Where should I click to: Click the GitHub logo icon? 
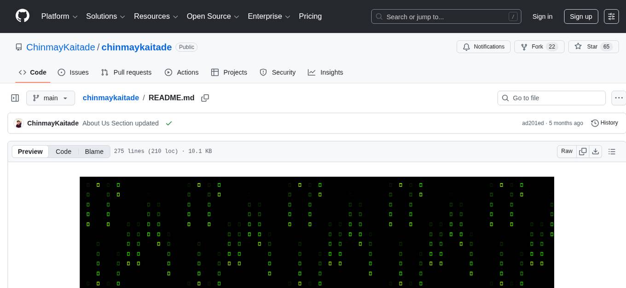(x=23, y=16)
